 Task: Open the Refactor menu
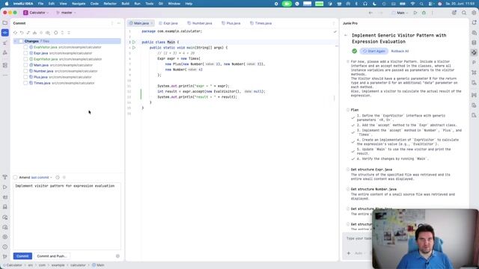pos(110,4)
